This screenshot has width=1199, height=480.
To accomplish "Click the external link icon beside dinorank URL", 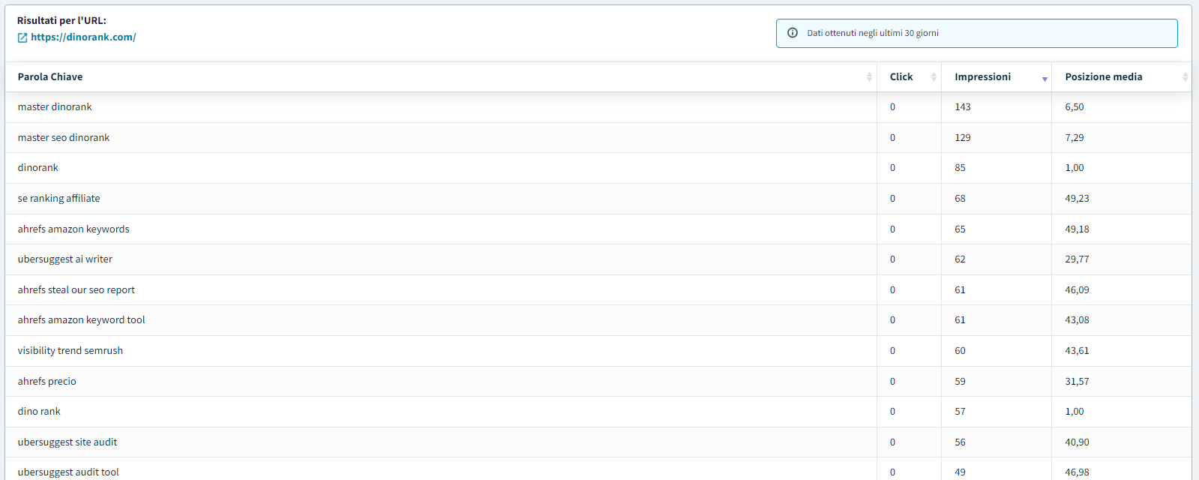I will pos(22,37).
